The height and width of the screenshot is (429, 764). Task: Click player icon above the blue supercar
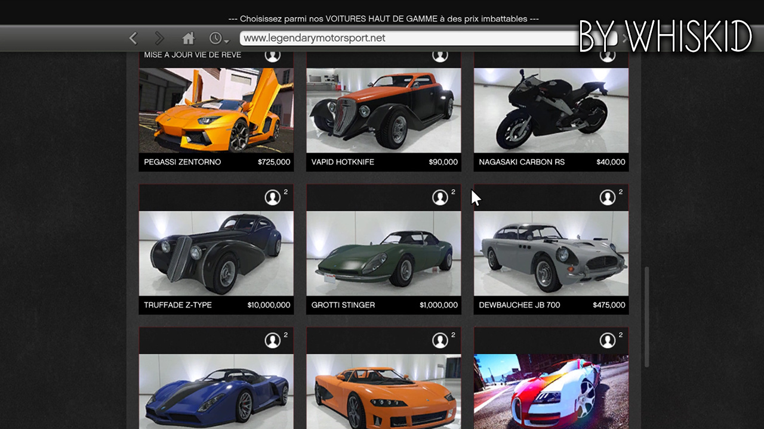[x=273, y=341]
